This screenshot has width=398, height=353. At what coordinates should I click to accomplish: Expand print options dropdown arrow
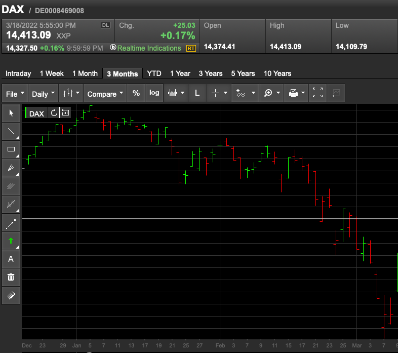[x=303, y=93]
